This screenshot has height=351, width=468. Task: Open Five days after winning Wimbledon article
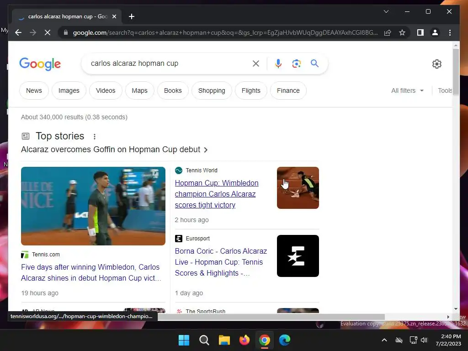click(91, 272)
